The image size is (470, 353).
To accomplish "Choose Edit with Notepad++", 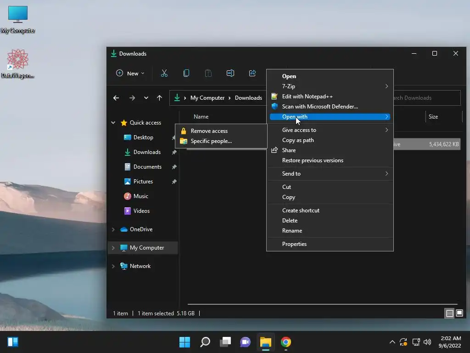I will pyautogui.click(x=330, y=97).
